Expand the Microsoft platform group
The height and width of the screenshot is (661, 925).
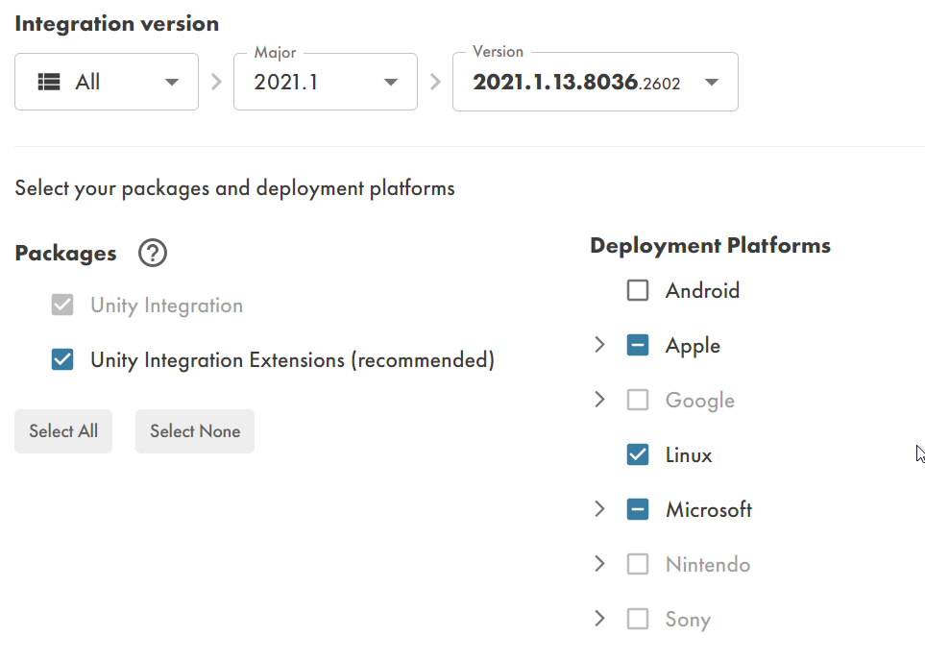600,509
